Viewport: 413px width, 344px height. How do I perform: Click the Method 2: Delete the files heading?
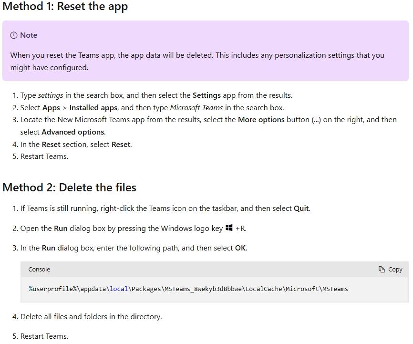(69, 188)
